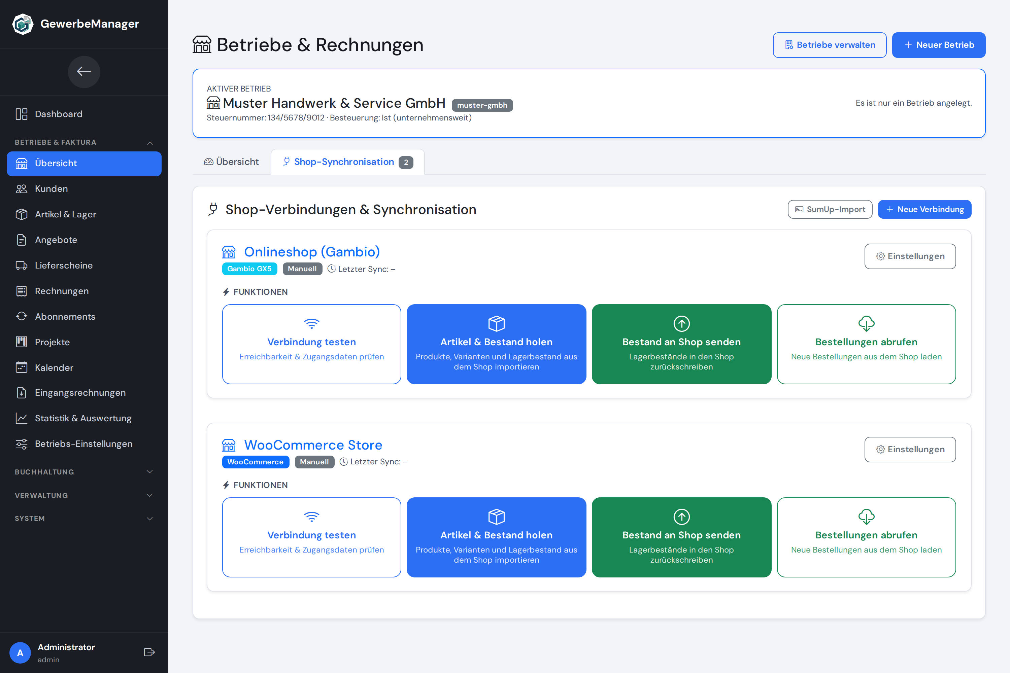Open Einstellungen for WooCommerce Store
Viewport: 1010px width, 673px height.
point(910,449)
